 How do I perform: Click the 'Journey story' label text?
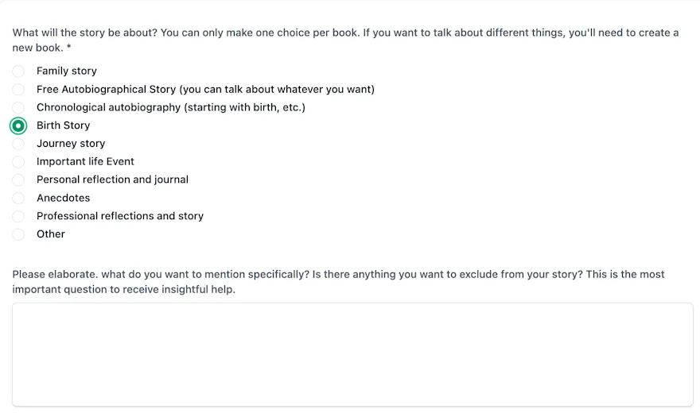[x=71, y=144]
